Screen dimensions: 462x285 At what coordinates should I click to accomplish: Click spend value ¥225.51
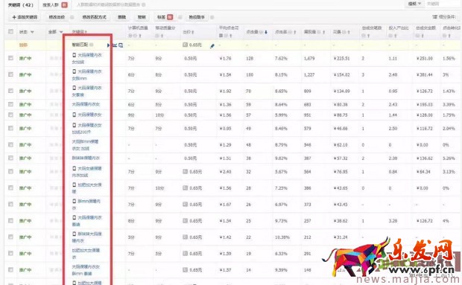[x=341, y=59]
